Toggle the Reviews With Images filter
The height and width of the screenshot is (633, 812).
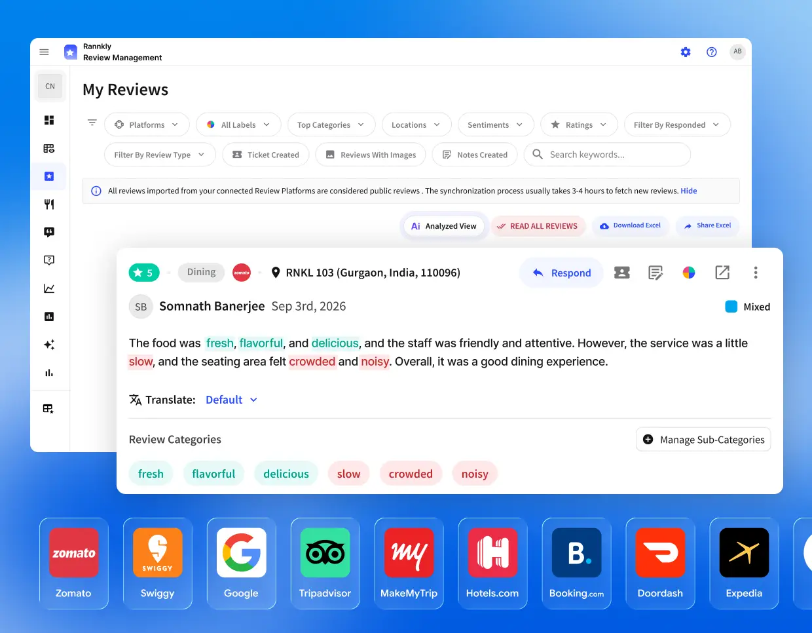[x=371, y=155]
